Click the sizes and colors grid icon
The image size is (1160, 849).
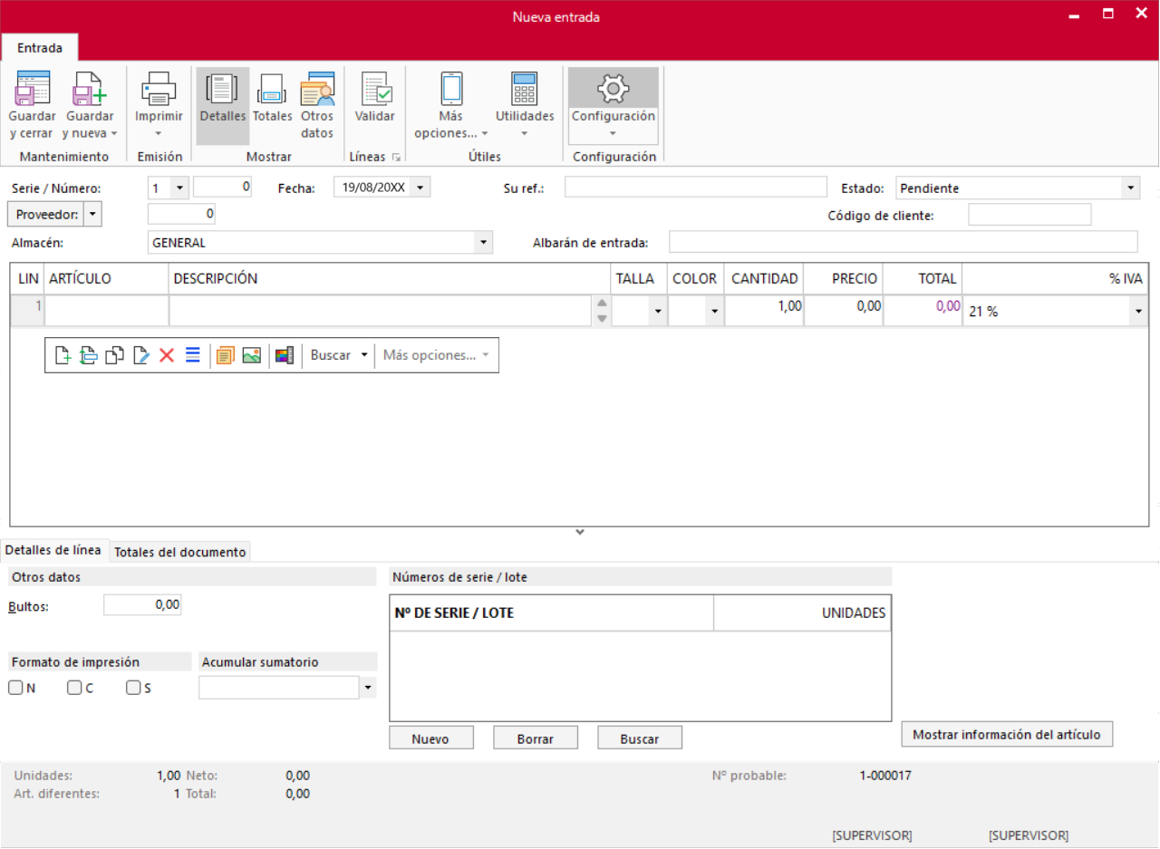[285, 355]
